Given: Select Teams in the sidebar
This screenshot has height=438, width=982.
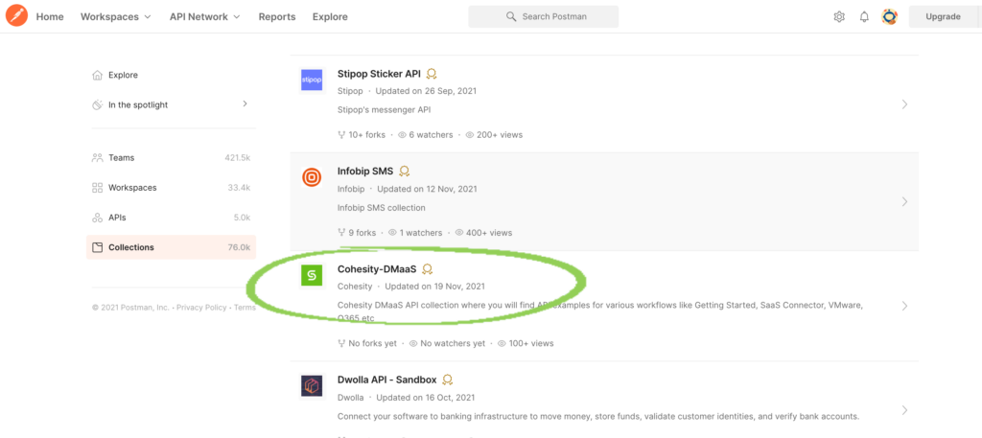Looking at the screenshot, I should tap(122, 157).
